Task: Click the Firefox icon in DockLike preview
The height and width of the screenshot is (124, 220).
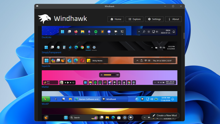Action: (x=76, y=32)
